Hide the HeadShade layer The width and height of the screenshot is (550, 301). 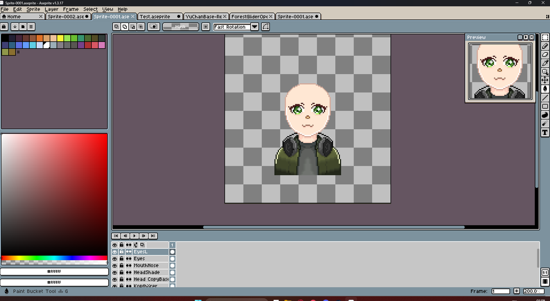pos(115,273)
